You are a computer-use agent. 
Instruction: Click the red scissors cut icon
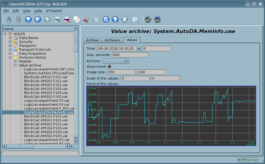click(x=86, y=20)
